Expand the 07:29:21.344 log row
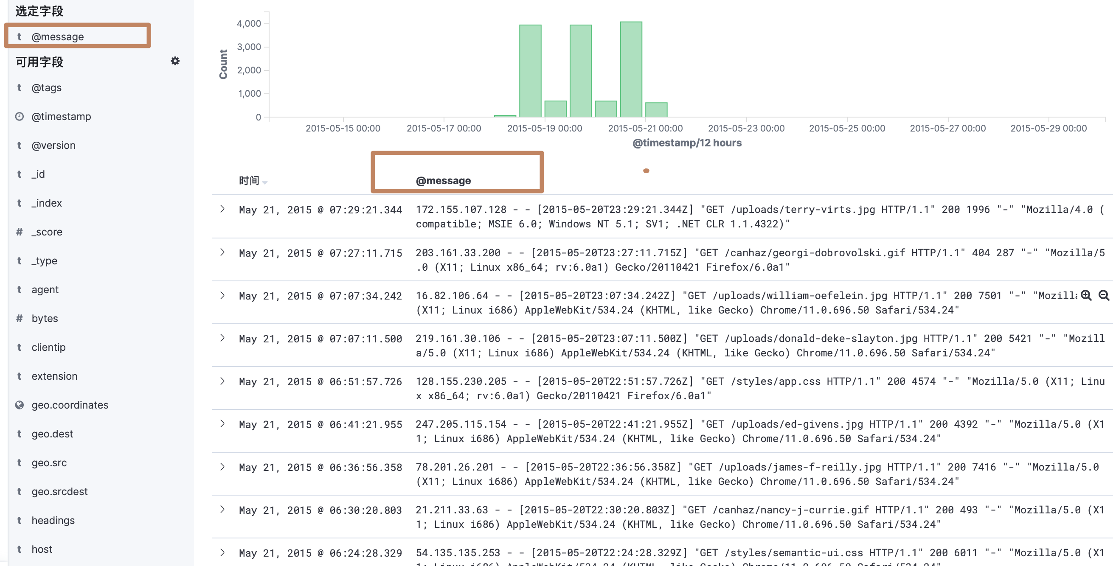This screenshot has height=566, width=1113. tap(222, 210)
